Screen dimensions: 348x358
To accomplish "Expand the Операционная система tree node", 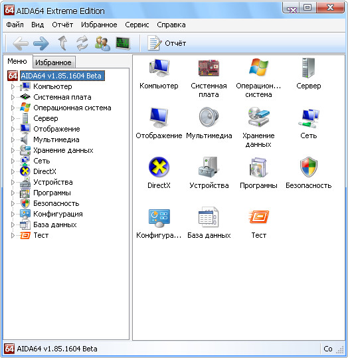I will click(x=13, y=108).
